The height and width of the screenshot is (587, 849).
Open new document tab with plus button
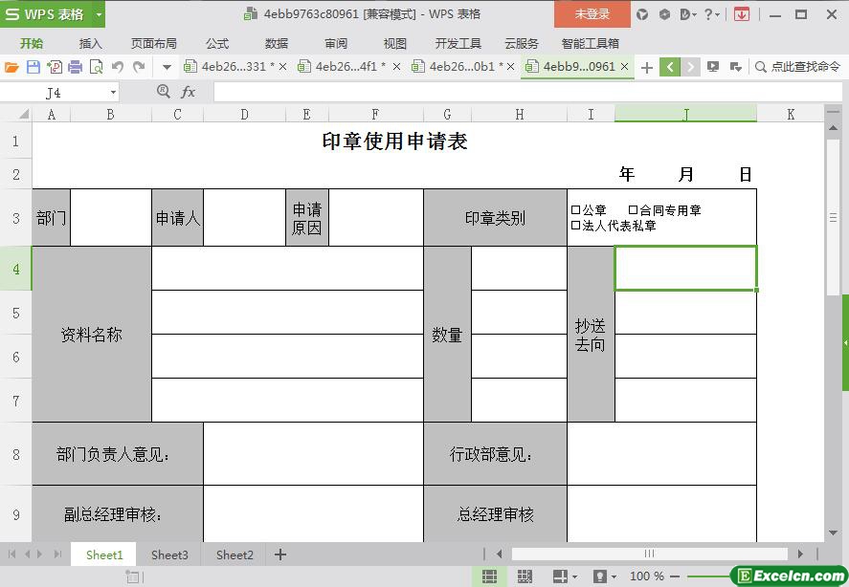[x=647, y=67]
